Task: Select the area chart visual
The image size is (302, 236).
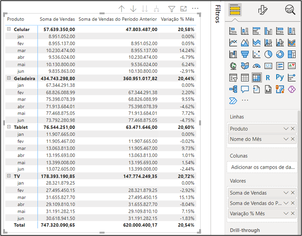Action: (245, 43)
